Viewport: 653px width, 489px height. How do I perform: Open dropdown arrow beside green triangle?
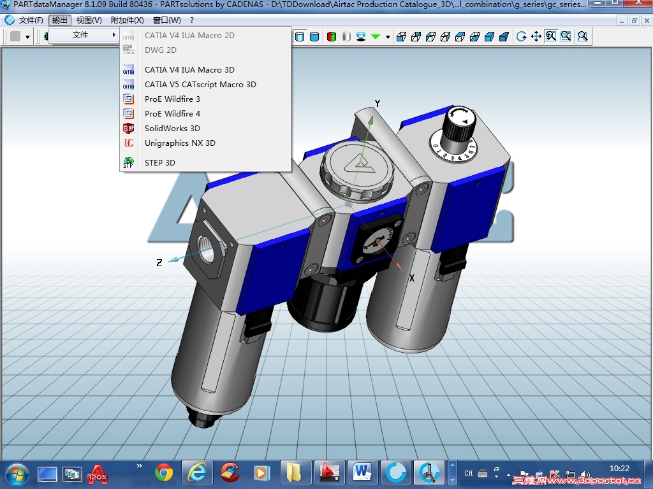click(388, 37)
